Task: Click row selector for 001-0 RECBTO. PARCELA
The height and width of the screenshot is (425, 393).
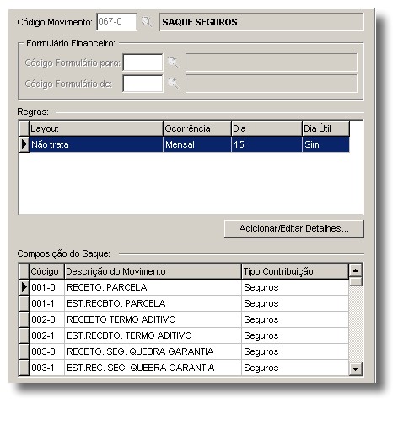Action: click(x=24, y=287)
